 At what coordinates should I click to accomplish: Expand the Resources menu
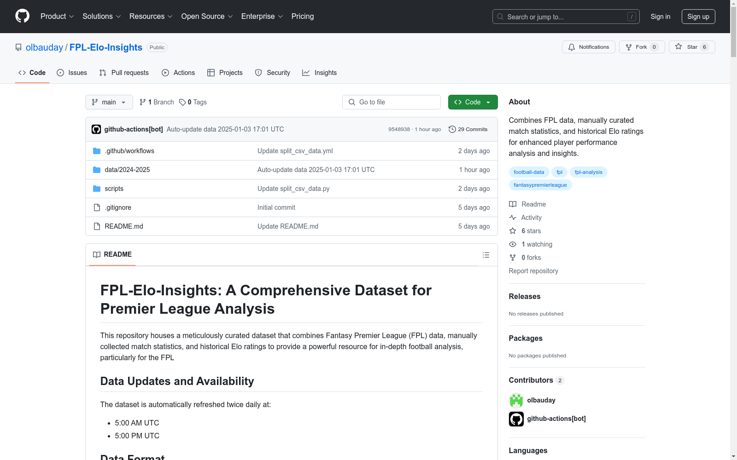[x=151, y=16]
